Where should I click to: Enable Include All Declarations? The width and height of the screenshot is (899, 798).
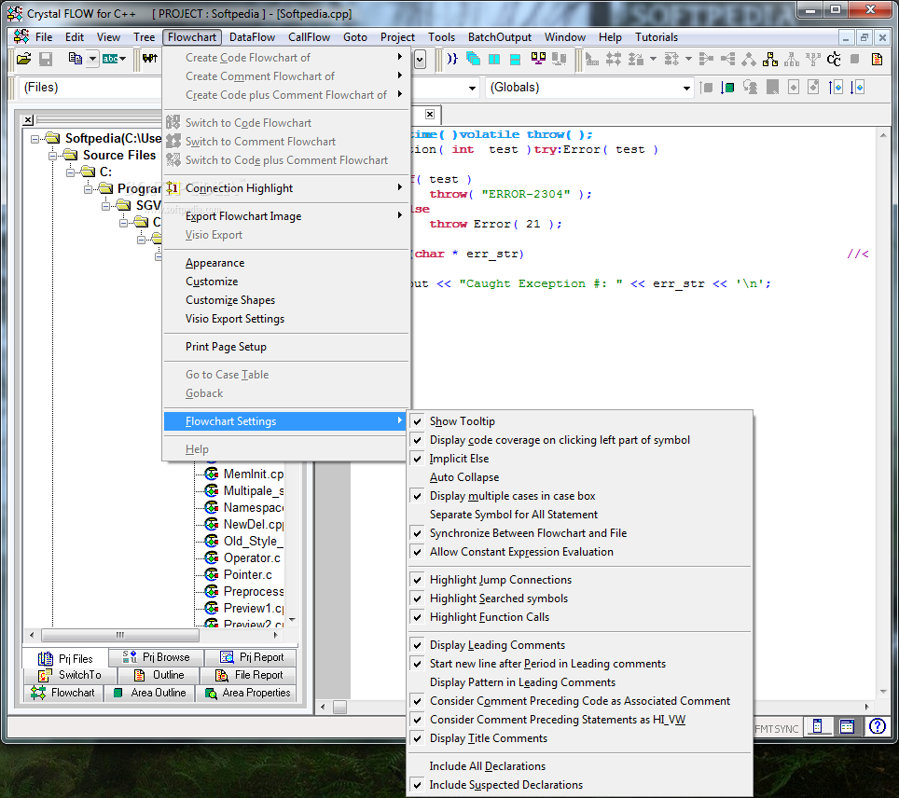click(x=488, y=766)
